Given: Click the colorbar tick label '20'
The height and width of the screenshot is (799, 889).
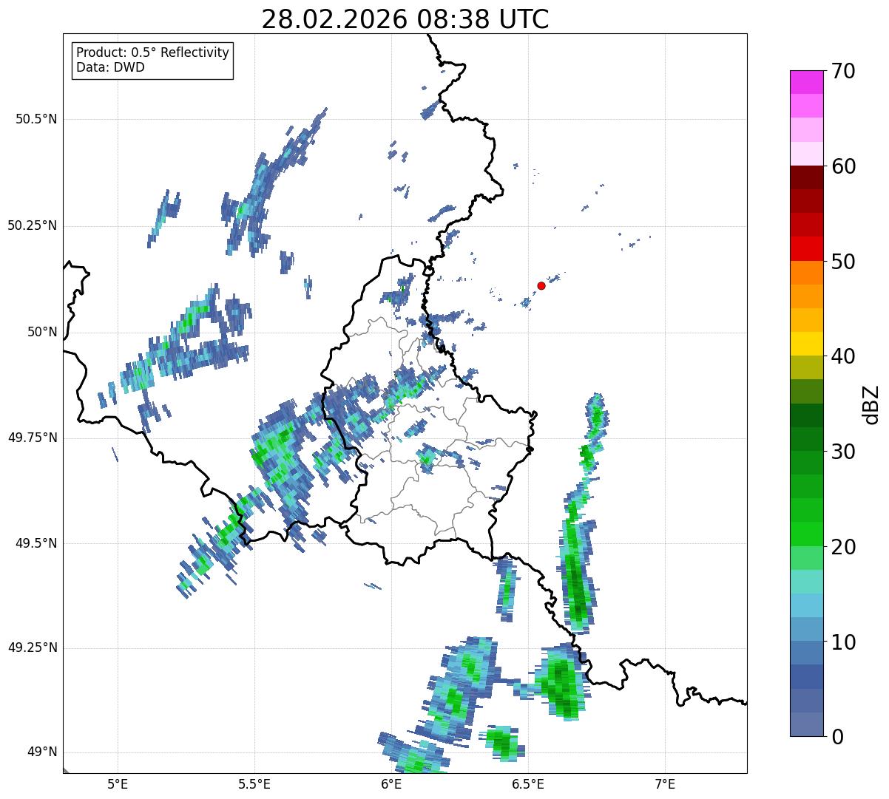Looking at the screenshot, I should pyautogui.click(x=844, y=547).
